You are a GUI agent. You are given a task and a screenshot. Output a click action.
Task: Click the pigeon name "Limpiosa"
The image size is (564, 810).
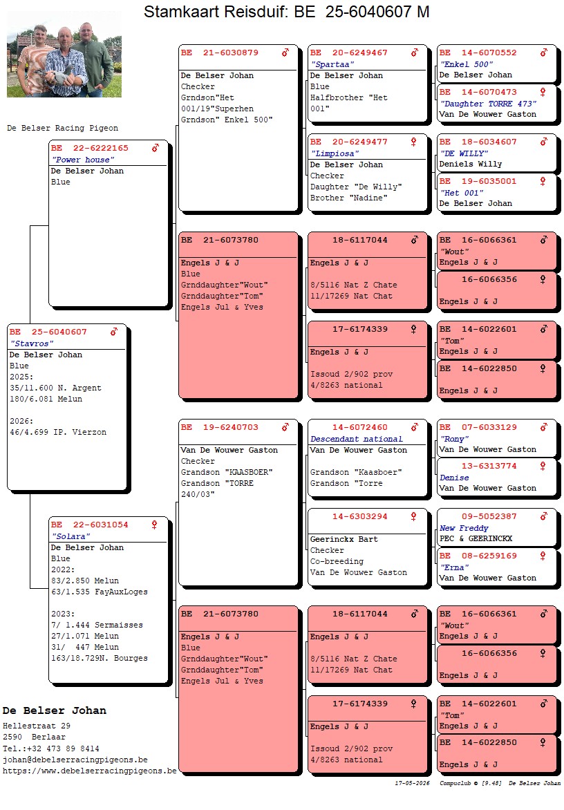335,154
